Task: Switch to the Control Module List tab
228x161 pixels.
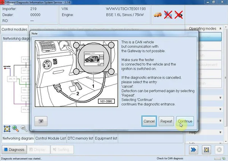Action: coord(51,138)
